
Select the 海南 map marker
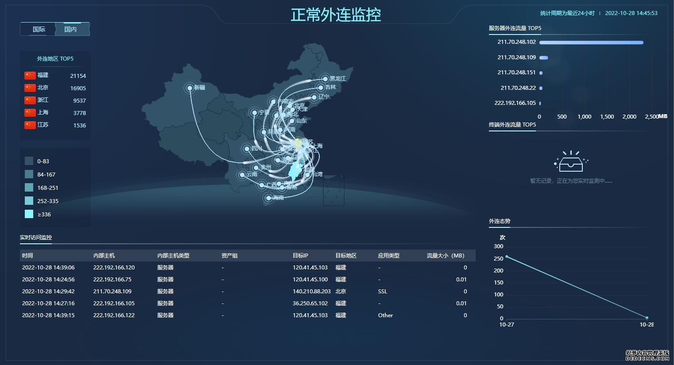268,198
